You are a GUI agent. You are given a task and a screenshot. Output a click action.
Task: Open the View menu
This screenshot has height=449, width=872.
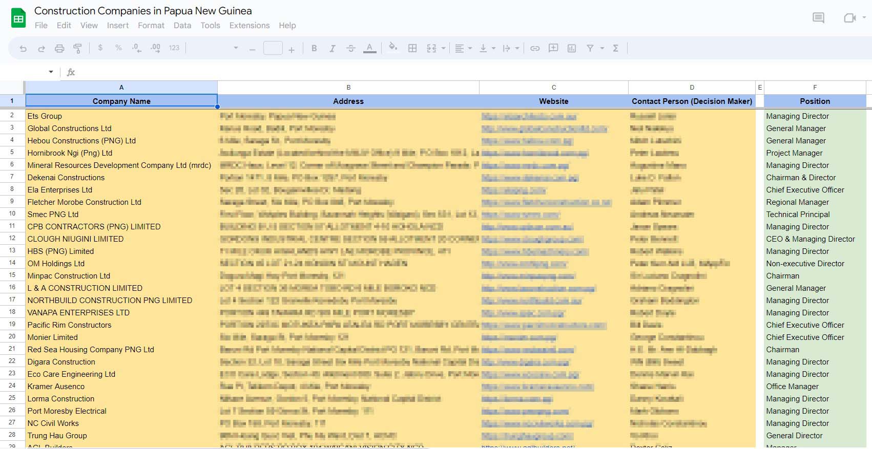pos(89,25)
